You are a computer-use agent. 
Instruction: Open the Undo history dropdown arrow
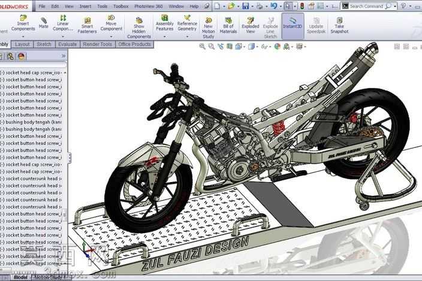281,7
